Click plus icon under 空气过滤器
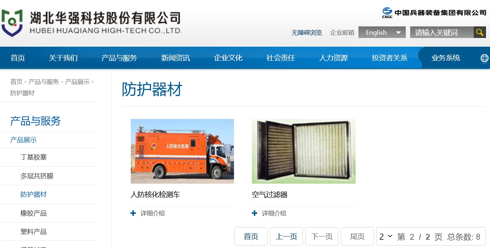This screenshot has width=490, height=248. click(254, 213)
